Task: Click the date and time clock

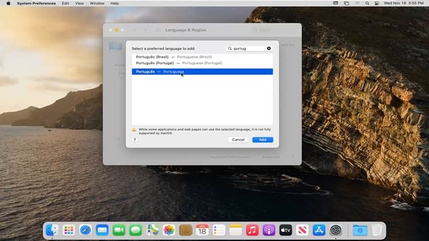Action: [x=404, y=3]
